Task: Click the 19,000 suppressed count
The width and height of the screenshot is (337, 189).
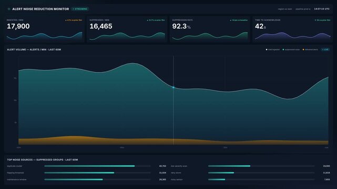Action: click(326, 166)
